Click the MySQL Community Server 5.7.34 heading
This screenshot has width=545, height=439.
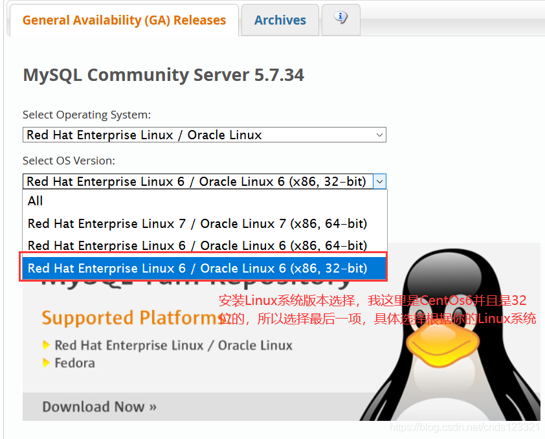click(x=163, y=74)
